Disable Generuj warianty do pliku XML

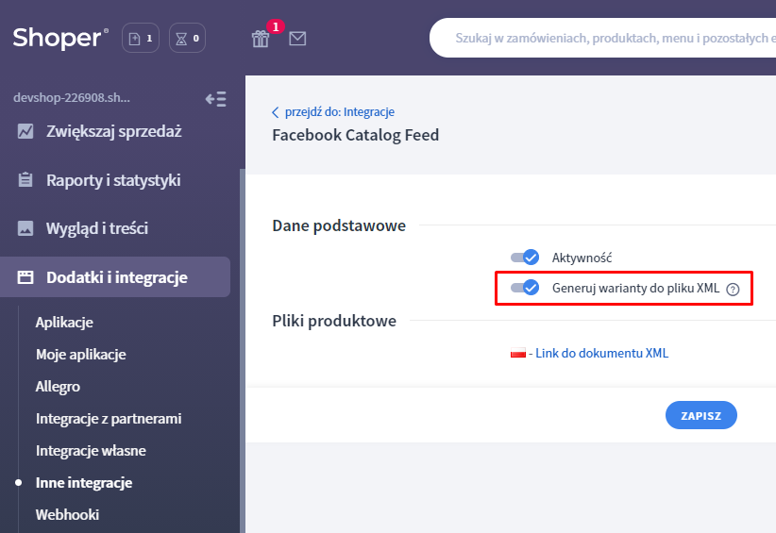click(524, 288)
